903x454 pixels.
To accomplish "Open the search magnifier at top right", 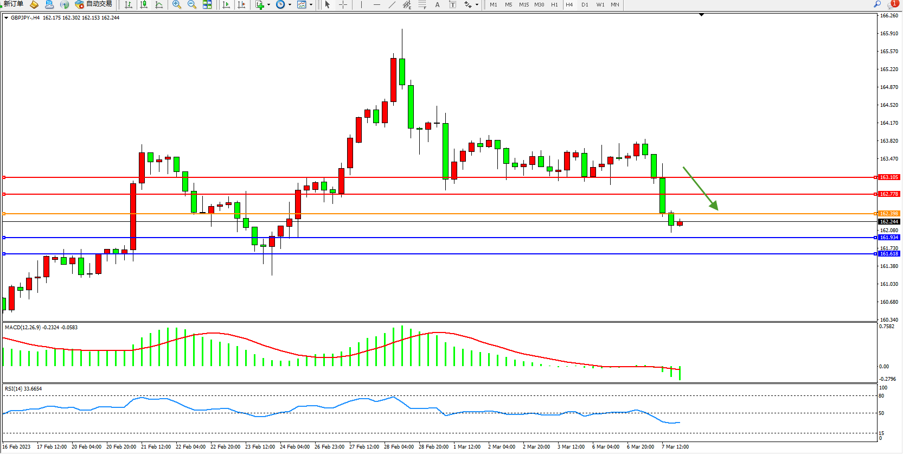I will [x=877, y=4].
